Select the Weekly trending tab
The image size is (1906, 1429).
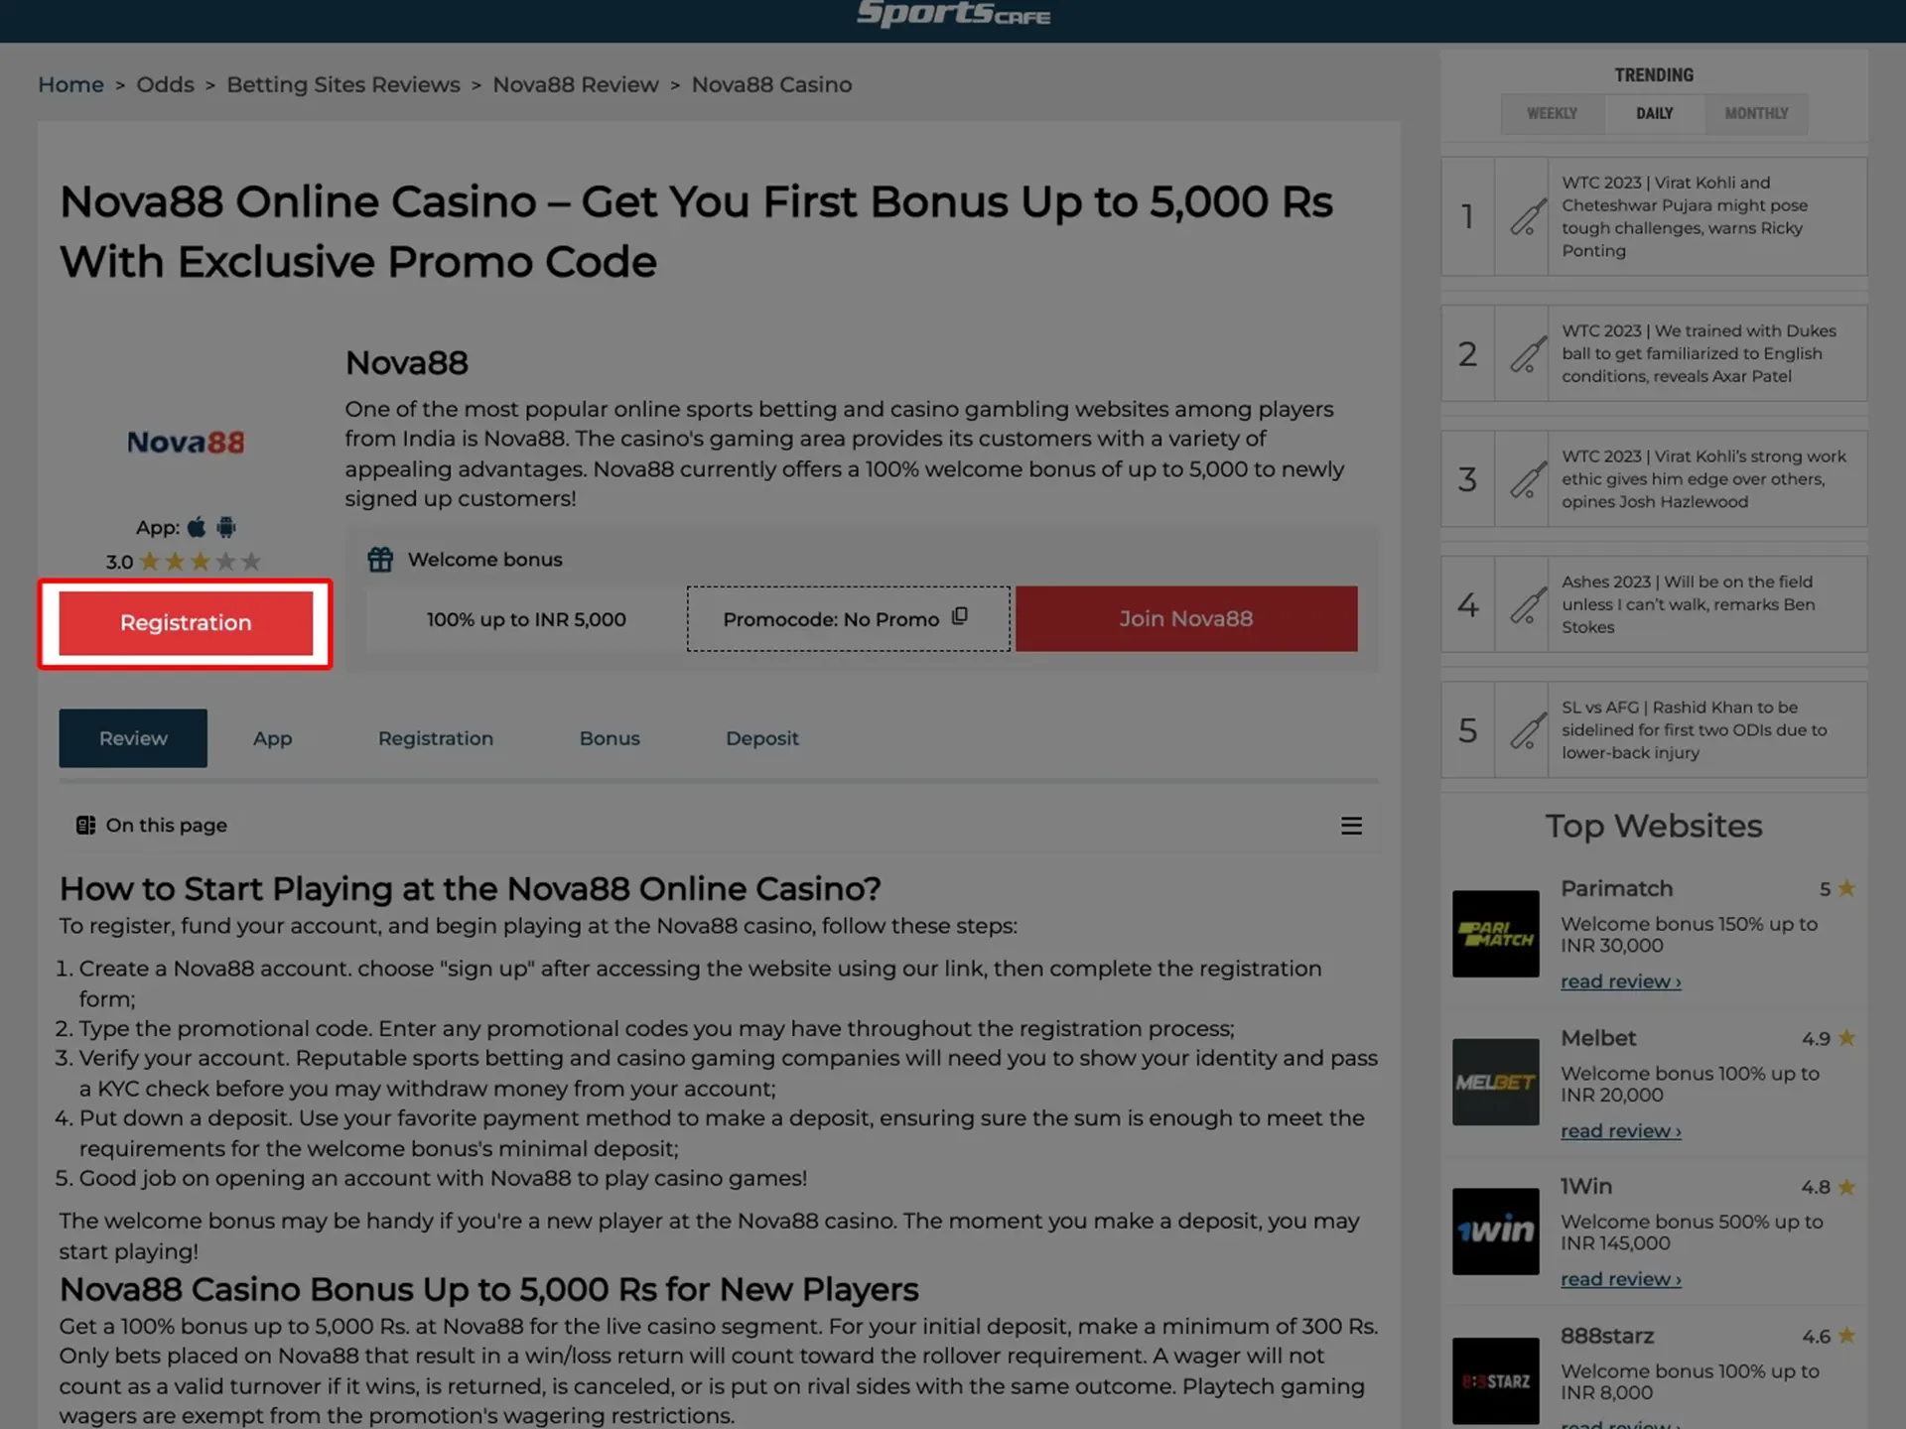pyautogui.click(x=1551, y=112)
